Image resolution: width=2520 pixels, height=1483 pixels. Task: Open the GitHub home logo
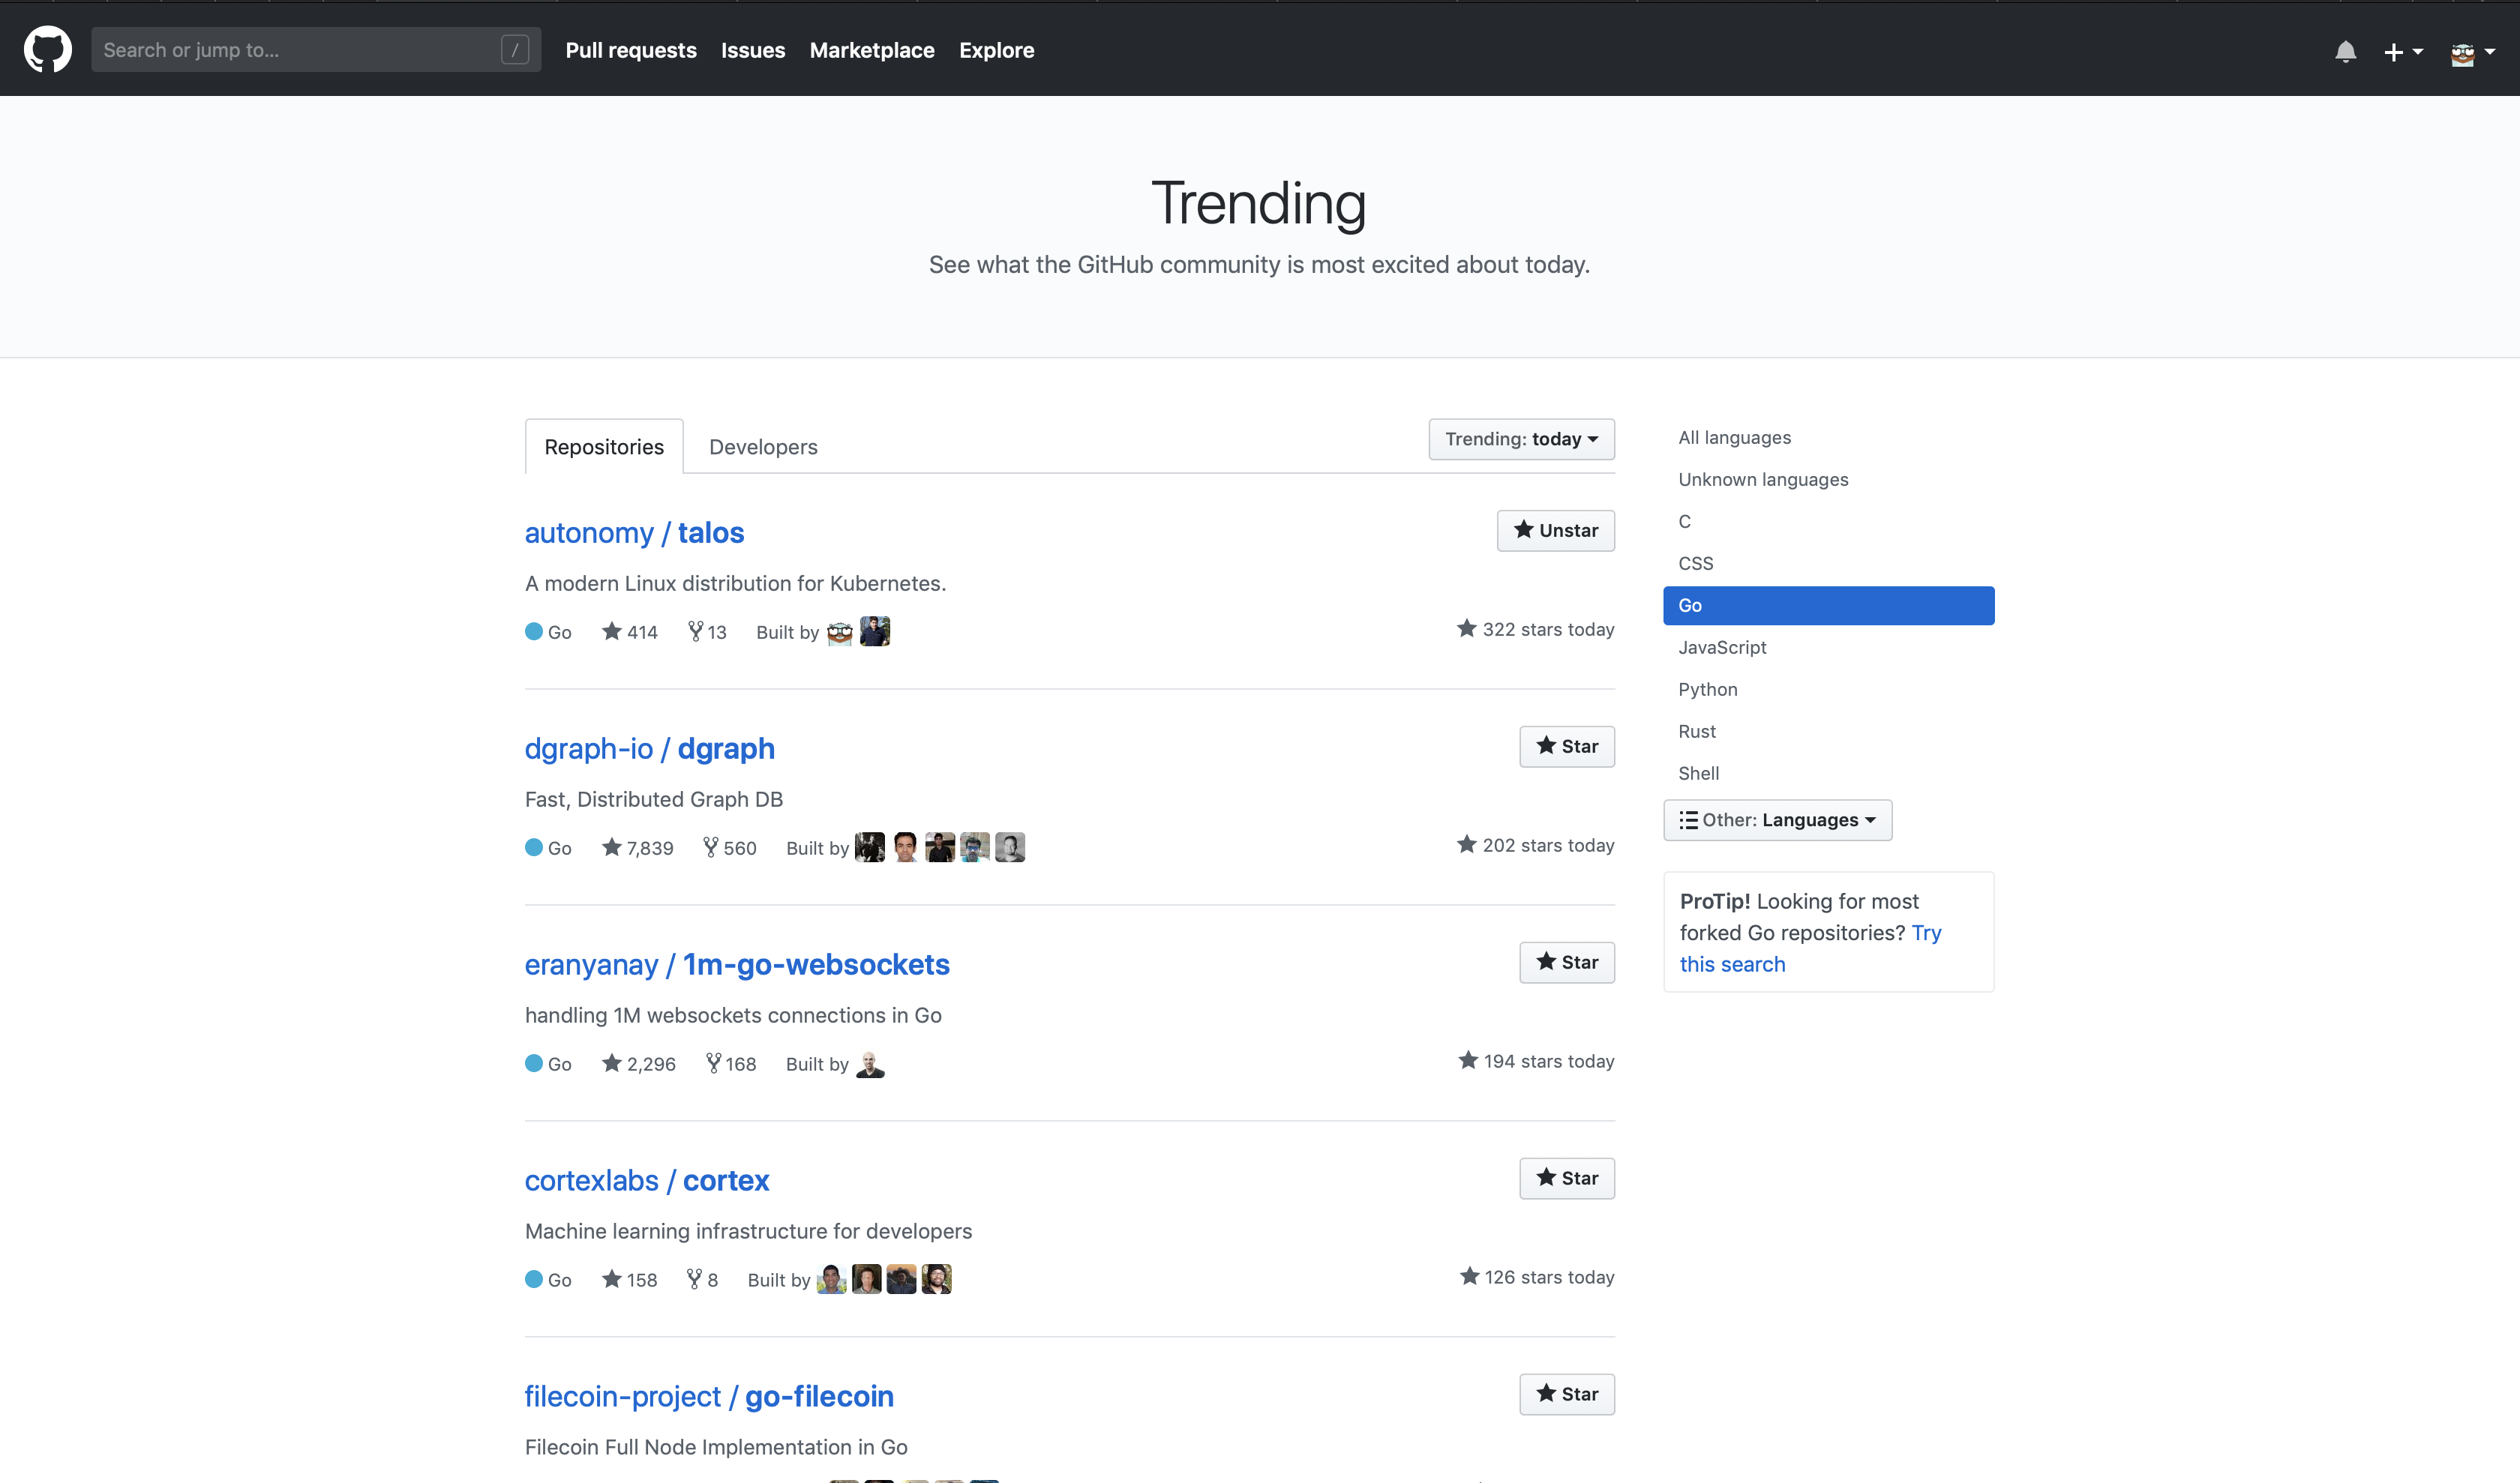tap(48, 50)
